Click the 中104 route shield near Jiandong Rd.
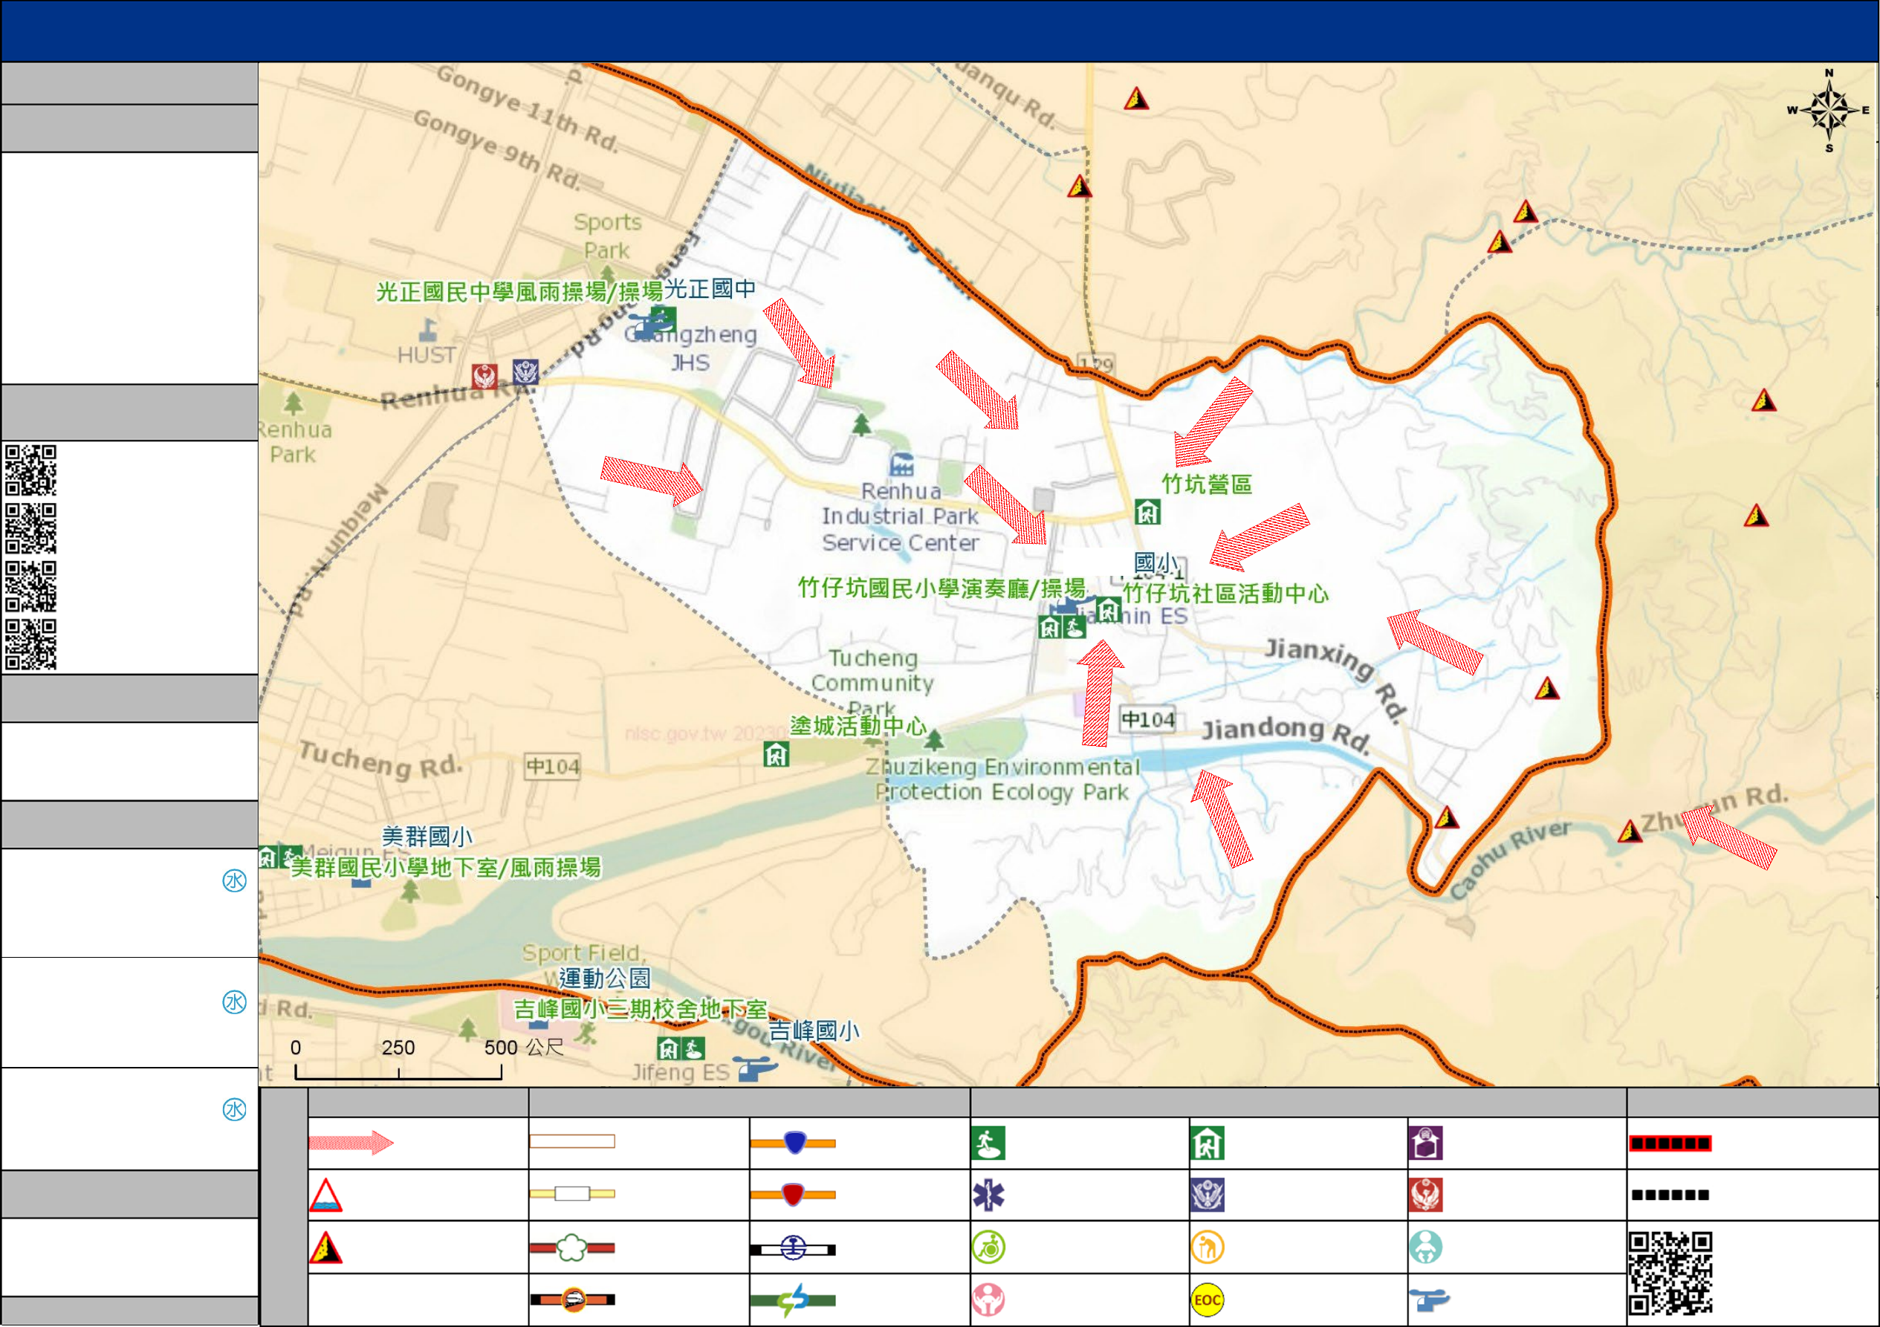This screenshot has width=1880, height=1327. tap(1147, 718)
